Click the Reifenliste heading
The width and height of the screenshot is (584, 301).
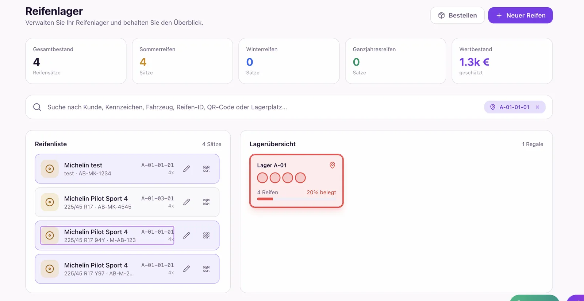point(51,144)
